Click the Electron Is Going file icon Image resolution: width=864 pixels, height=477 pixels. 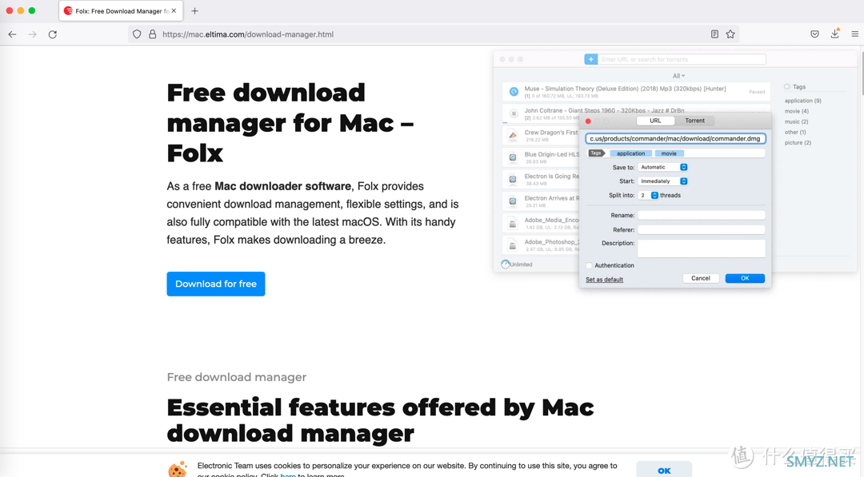513,179
